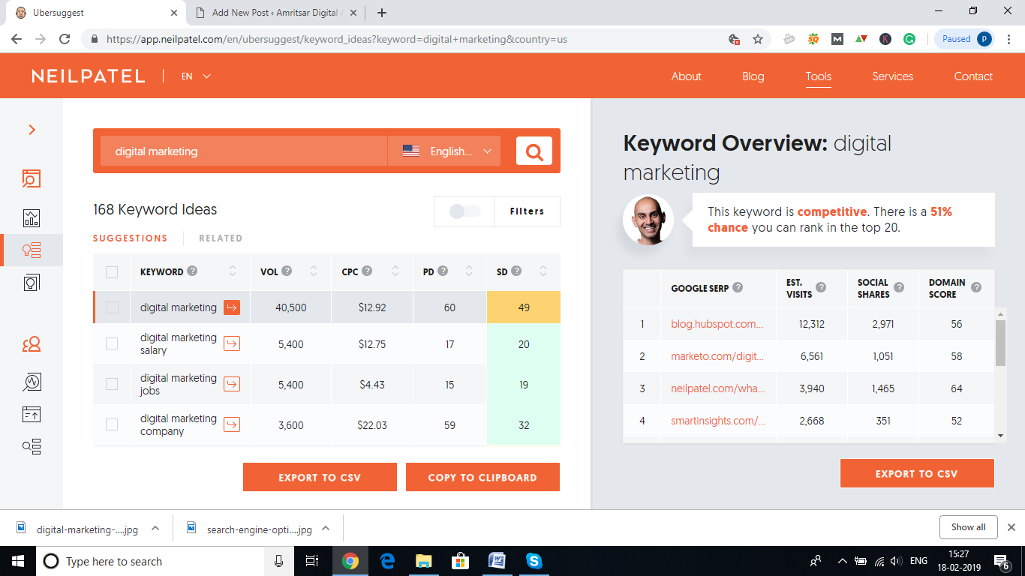This screenshot has height=576, width=1025.
Task: Click the digital marketing keyword input field
Action: (x=244, y=151)
